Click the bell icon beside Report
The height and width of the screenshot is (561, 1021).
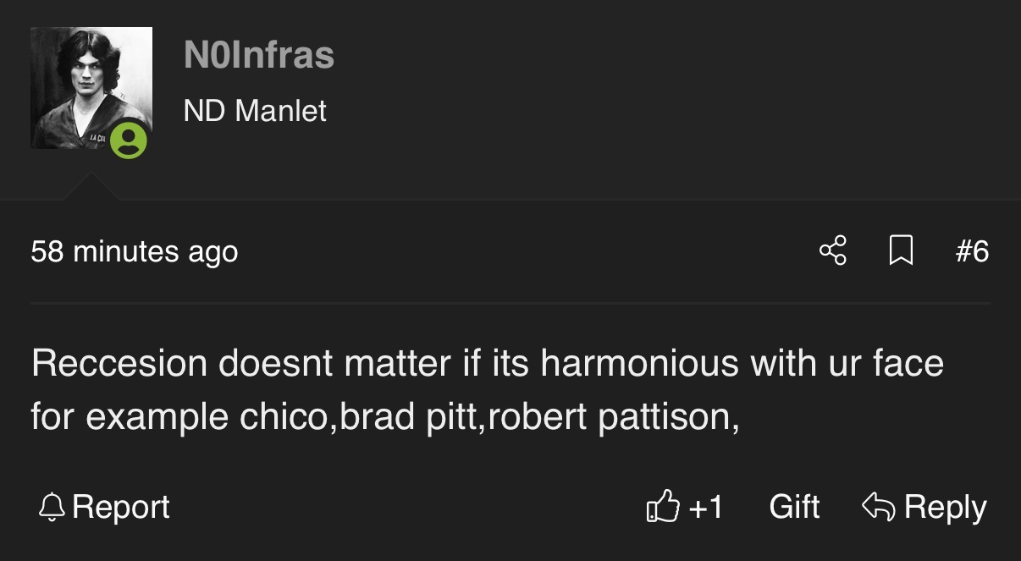pyautogui.click(x=52, y=507)
